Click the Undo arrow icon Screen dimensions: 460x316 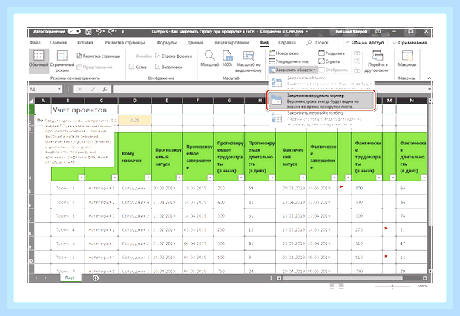[x=99, y=31]
